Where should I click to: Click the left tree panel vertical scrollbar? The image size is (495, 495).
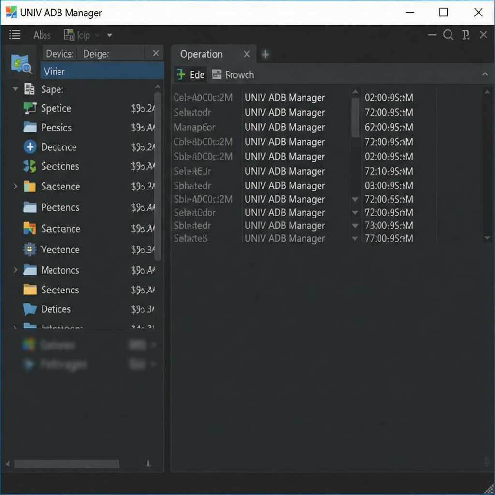point(158,176)
